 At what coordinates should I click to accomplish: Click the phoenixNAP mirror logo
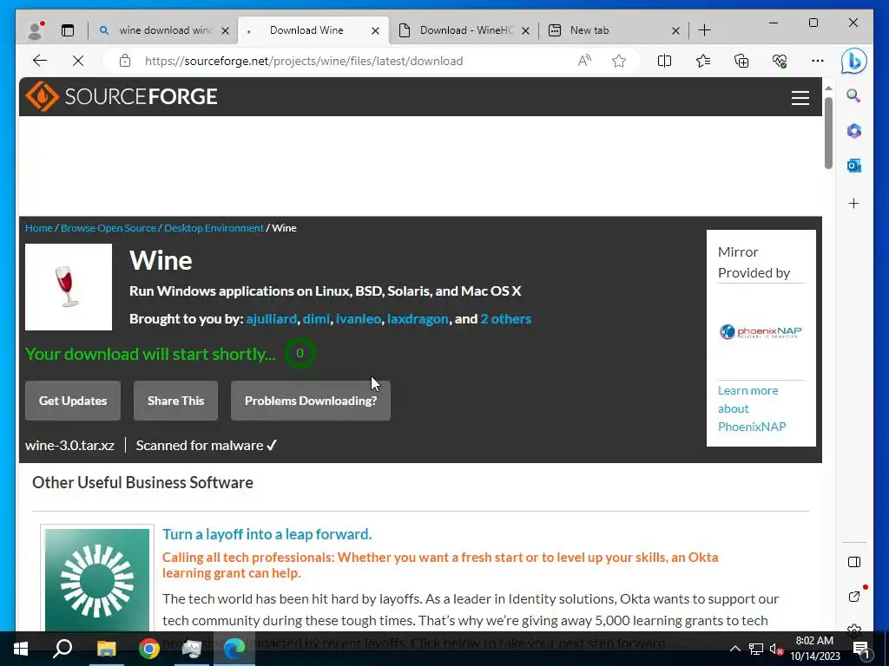click(x=761, y=331)
